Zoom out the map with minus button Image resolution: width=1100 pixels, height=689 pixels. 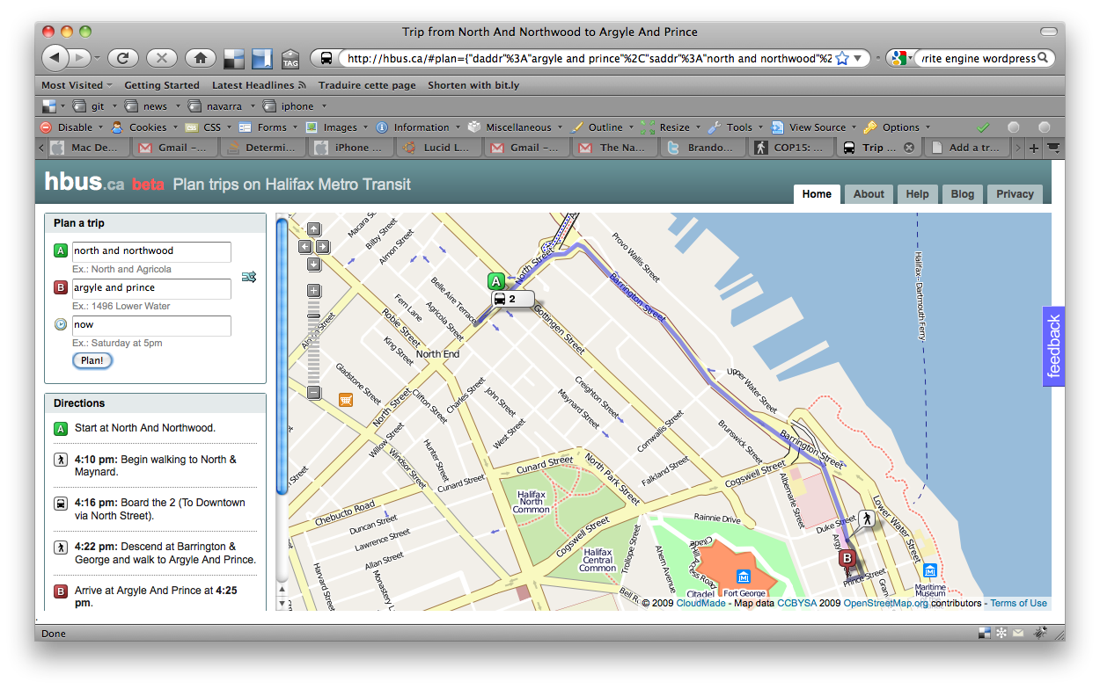(x=314, y=393)
